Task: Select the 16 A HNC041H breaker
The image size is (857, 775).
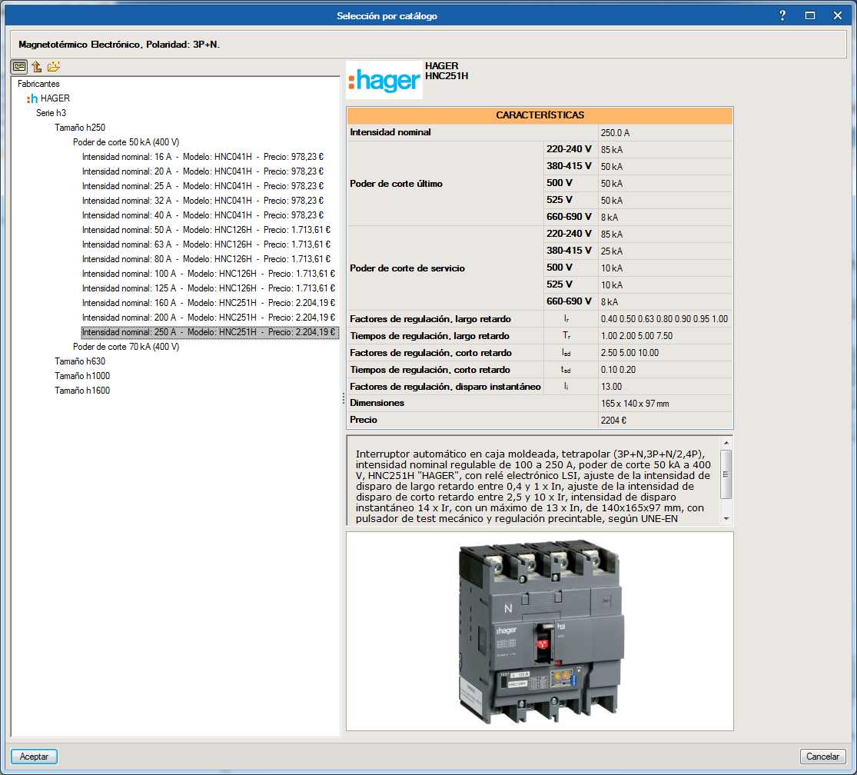Action: point(203,157)
